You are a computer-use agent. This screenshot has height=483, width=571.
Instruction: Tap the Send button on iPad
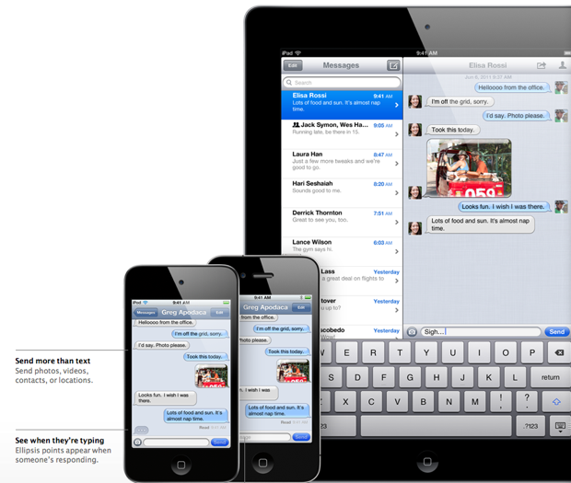click(x=557, y=332)
